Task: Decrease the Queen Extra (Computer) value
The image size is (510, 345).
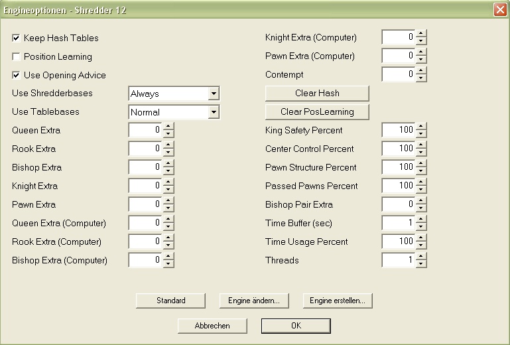Action: pos(168,226)
